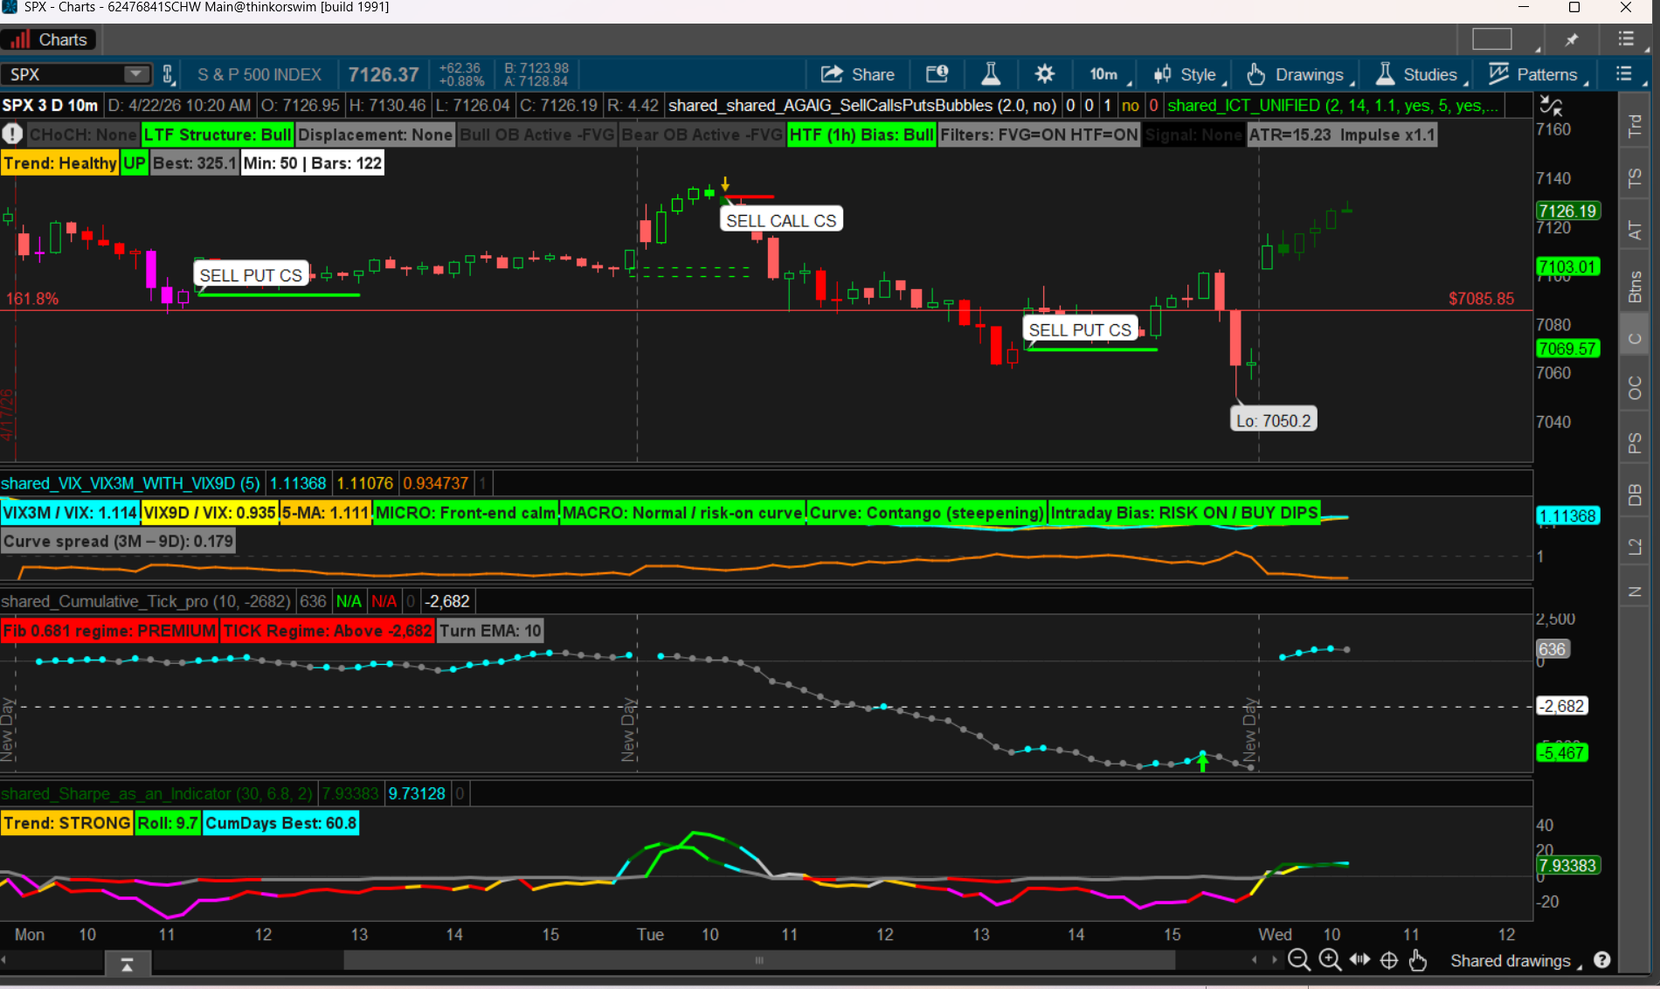
Task: Expand the 10m timeframe dropdown
Action: click(1105, 74)
